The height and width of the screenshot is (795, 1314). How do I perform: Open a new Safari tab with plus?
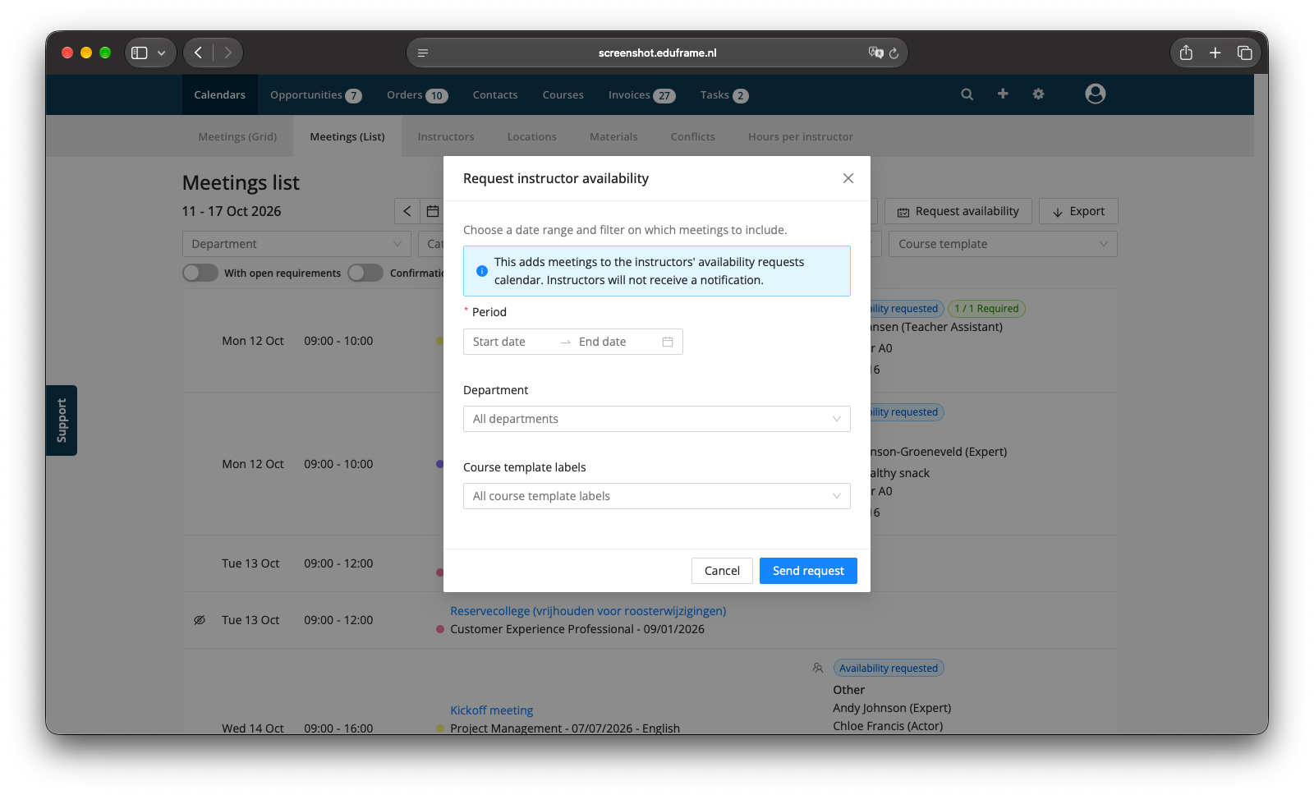pyautogui.click(x=1215, y=53)
